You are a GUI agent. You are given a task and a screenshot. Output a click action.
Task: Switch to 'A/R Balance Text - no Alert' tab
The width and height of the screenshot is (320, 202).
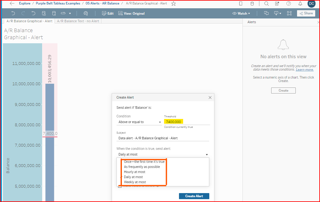point(78,21)
